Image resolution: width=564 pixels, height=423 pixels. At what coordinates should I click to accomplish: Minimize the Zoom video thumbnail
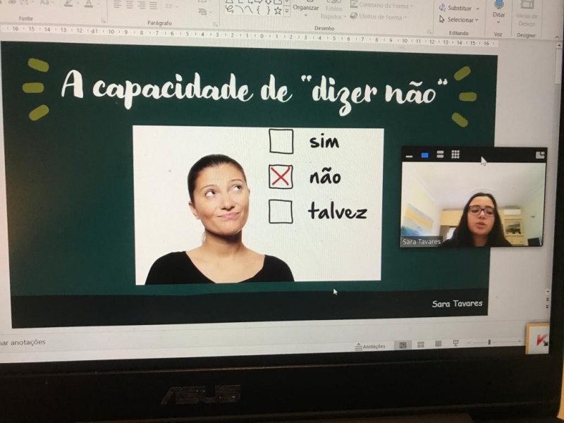(x=409, y=156)
